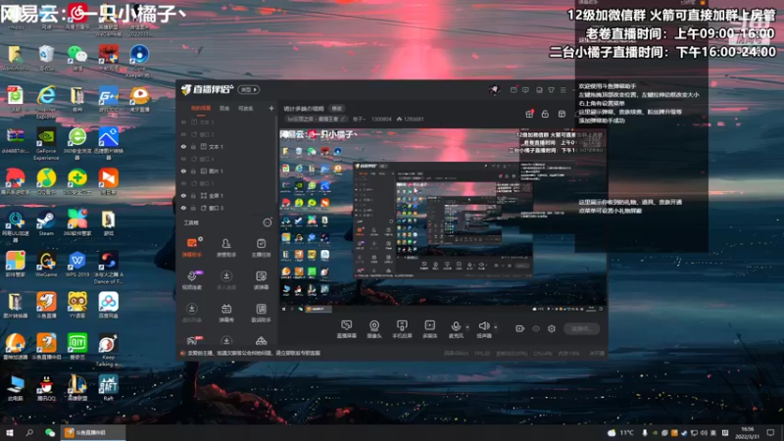Image resolution: width=784 pixels, height=441 pixels.
Task: Edit the stream category with the pencil
Action: pyautogui.click(x=343, y=119)
